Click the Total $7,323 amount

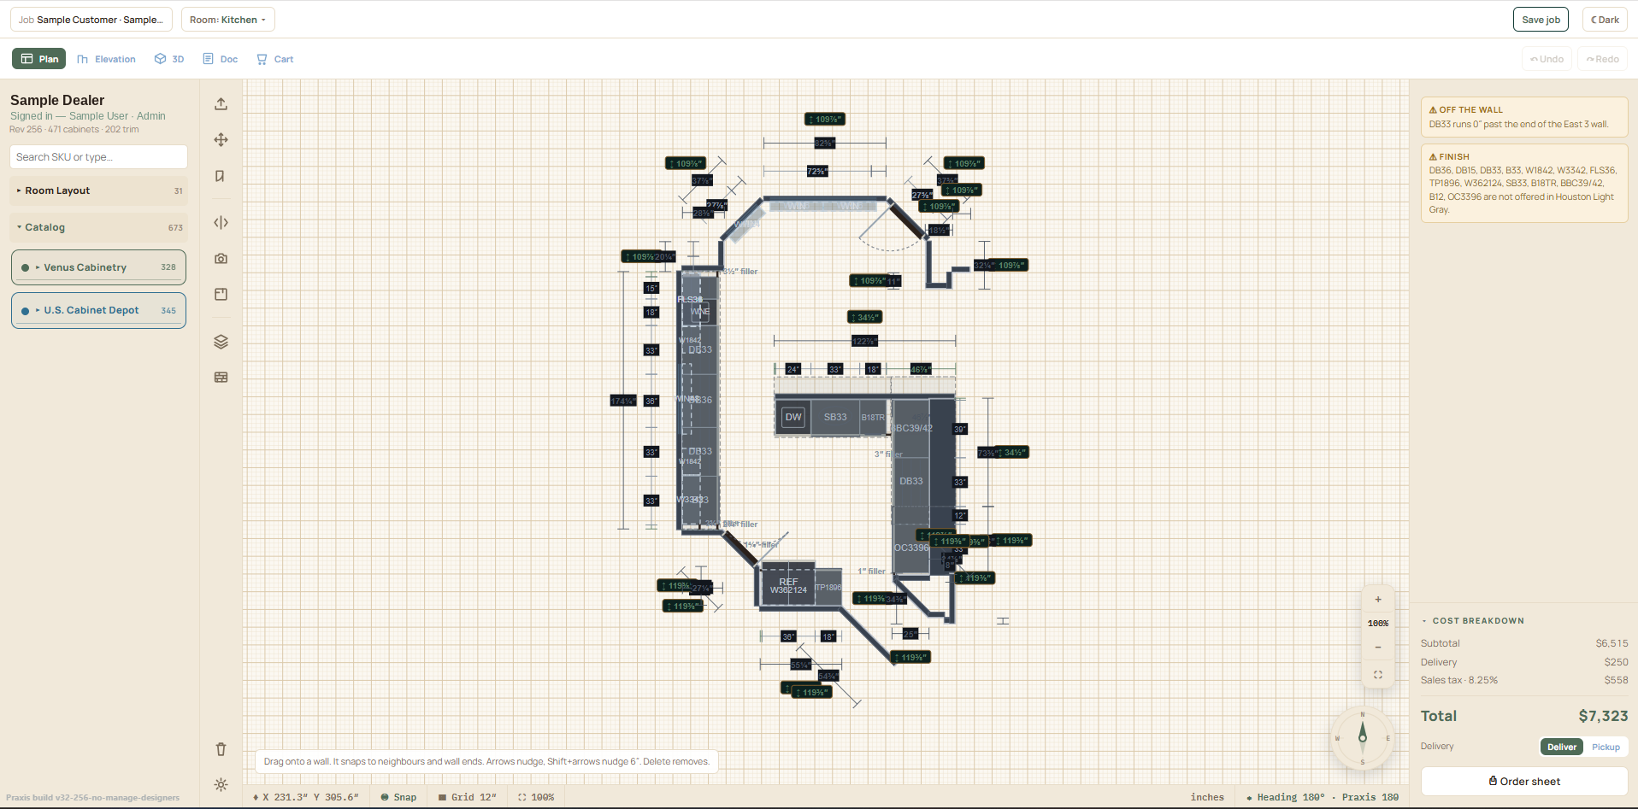pos(1603,716)
